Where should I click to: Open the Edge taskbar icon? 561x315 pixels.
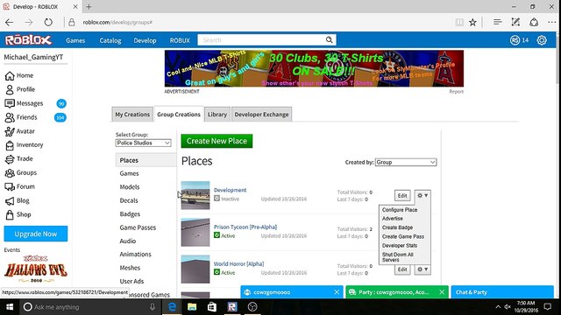172,307
